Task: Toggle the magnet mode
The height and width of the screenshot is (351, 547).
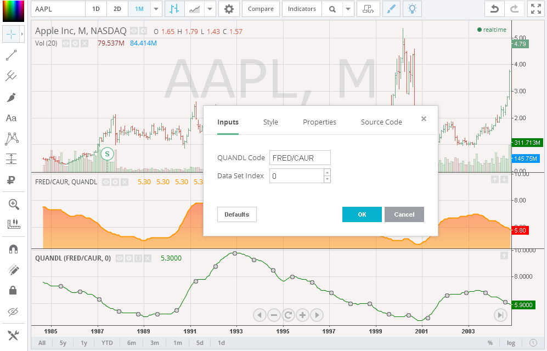Action: (x=13, y=249)
